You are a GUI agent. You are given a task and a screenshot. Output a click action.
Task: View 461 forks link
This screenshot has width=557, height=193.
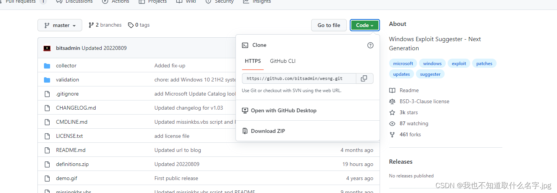pos(410,134)
